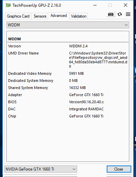Close the GPU-Z window with X

pos(126,5)
